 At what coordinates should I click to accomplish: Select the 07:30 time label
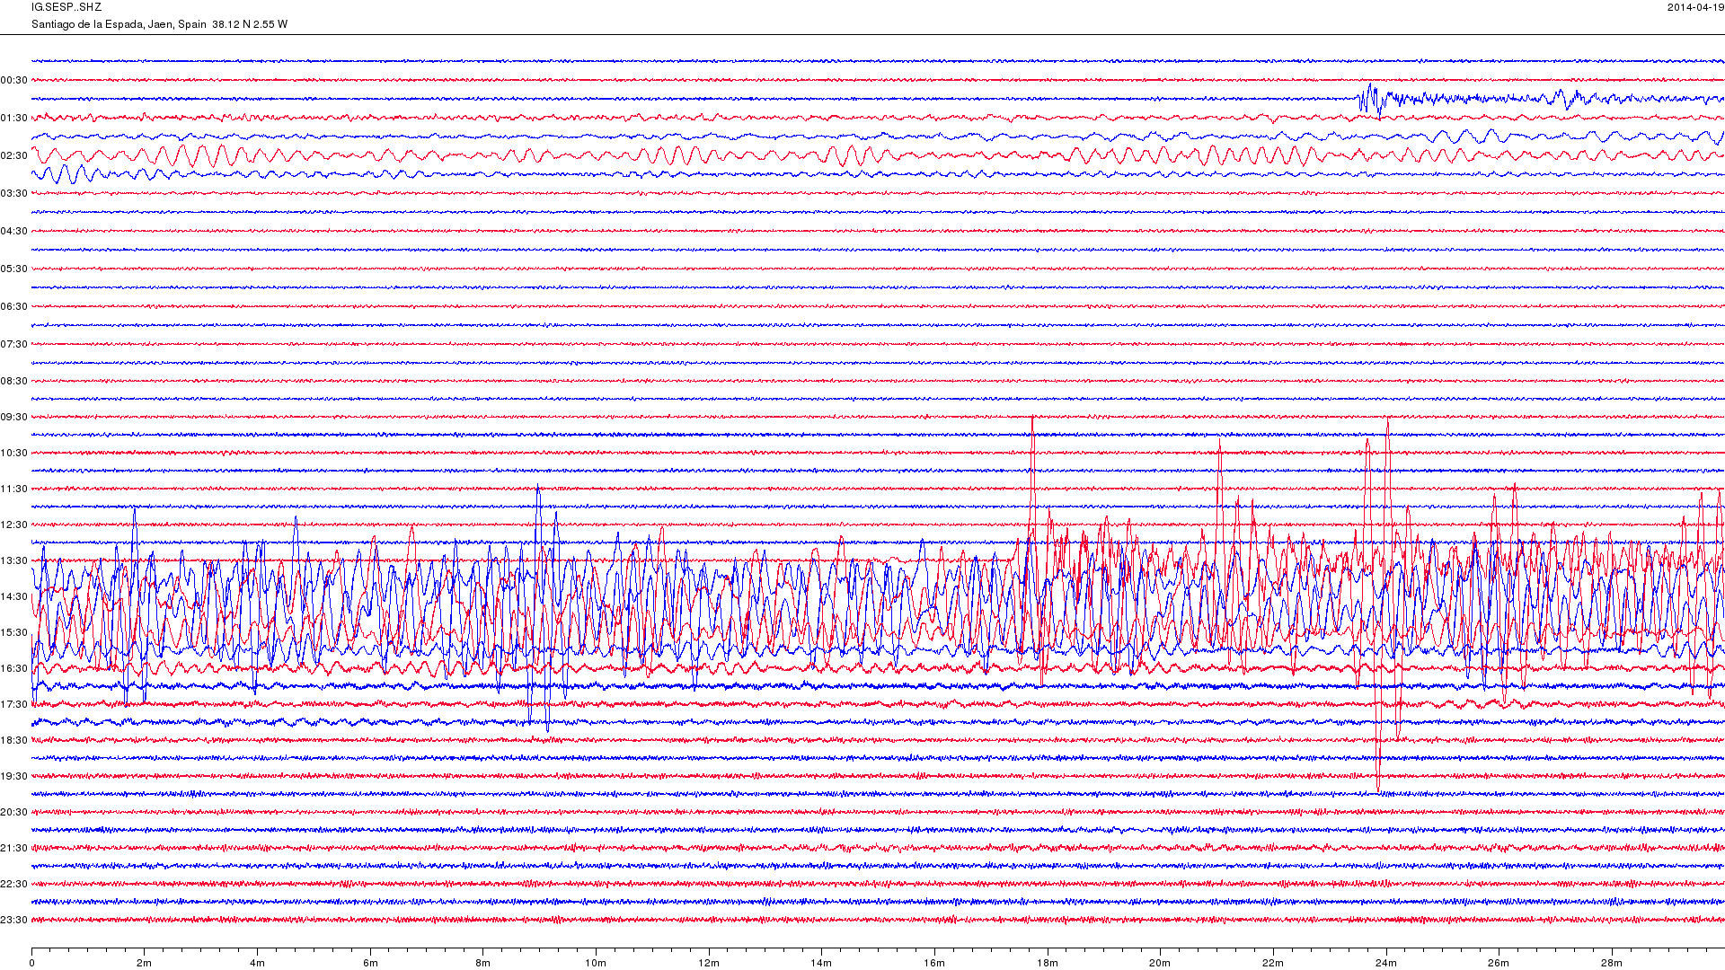(x=13, y=345)
